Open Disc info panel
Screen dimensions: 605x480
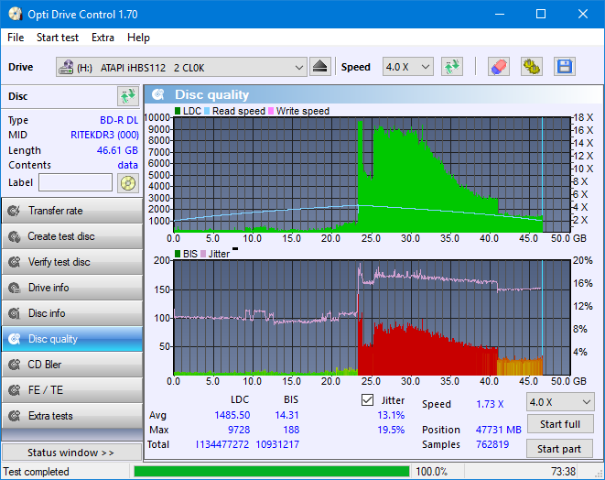point(72,313)
